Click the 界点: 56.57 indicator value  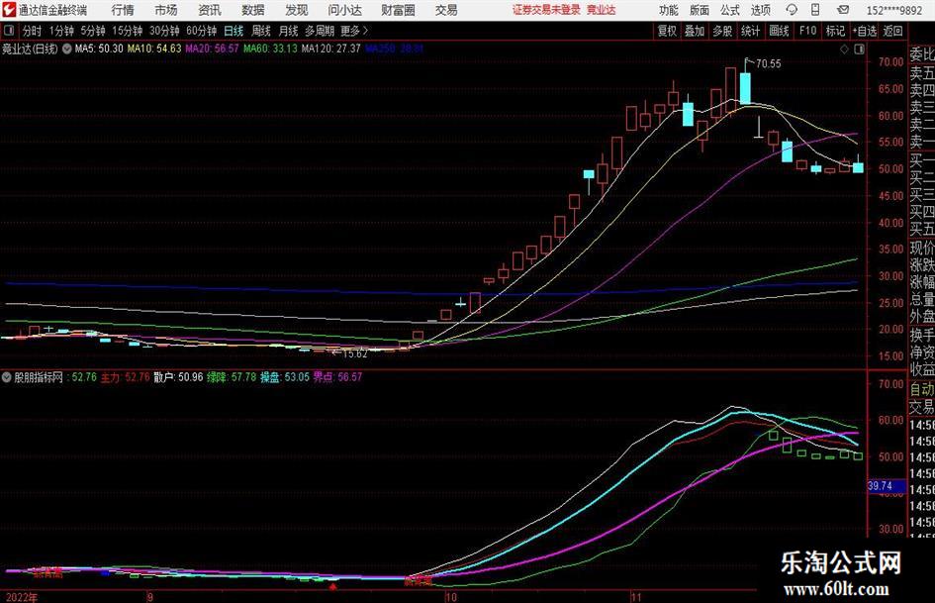point(337,377)
